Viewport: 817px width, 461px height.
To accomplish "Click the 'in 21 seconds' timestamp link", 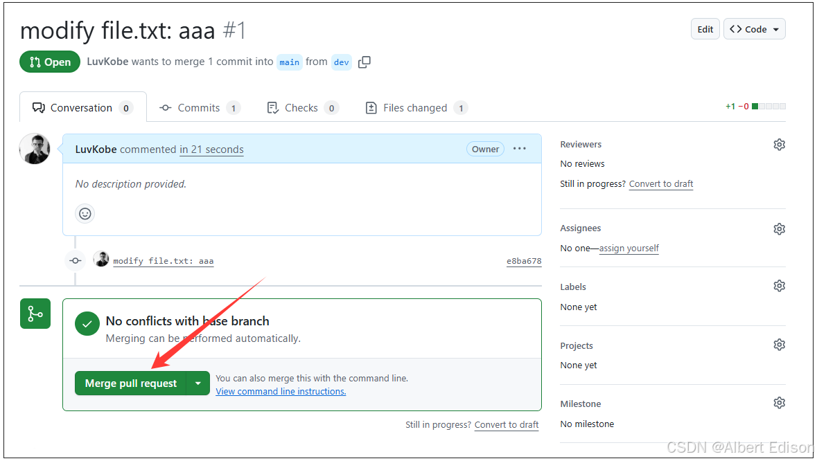I will pyautogui.click(x=211, y=150).
